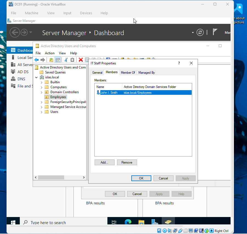Click Cancel in IT Staff Properties
The height and width of the screenshot is (234, 247).
pos(163,178)
